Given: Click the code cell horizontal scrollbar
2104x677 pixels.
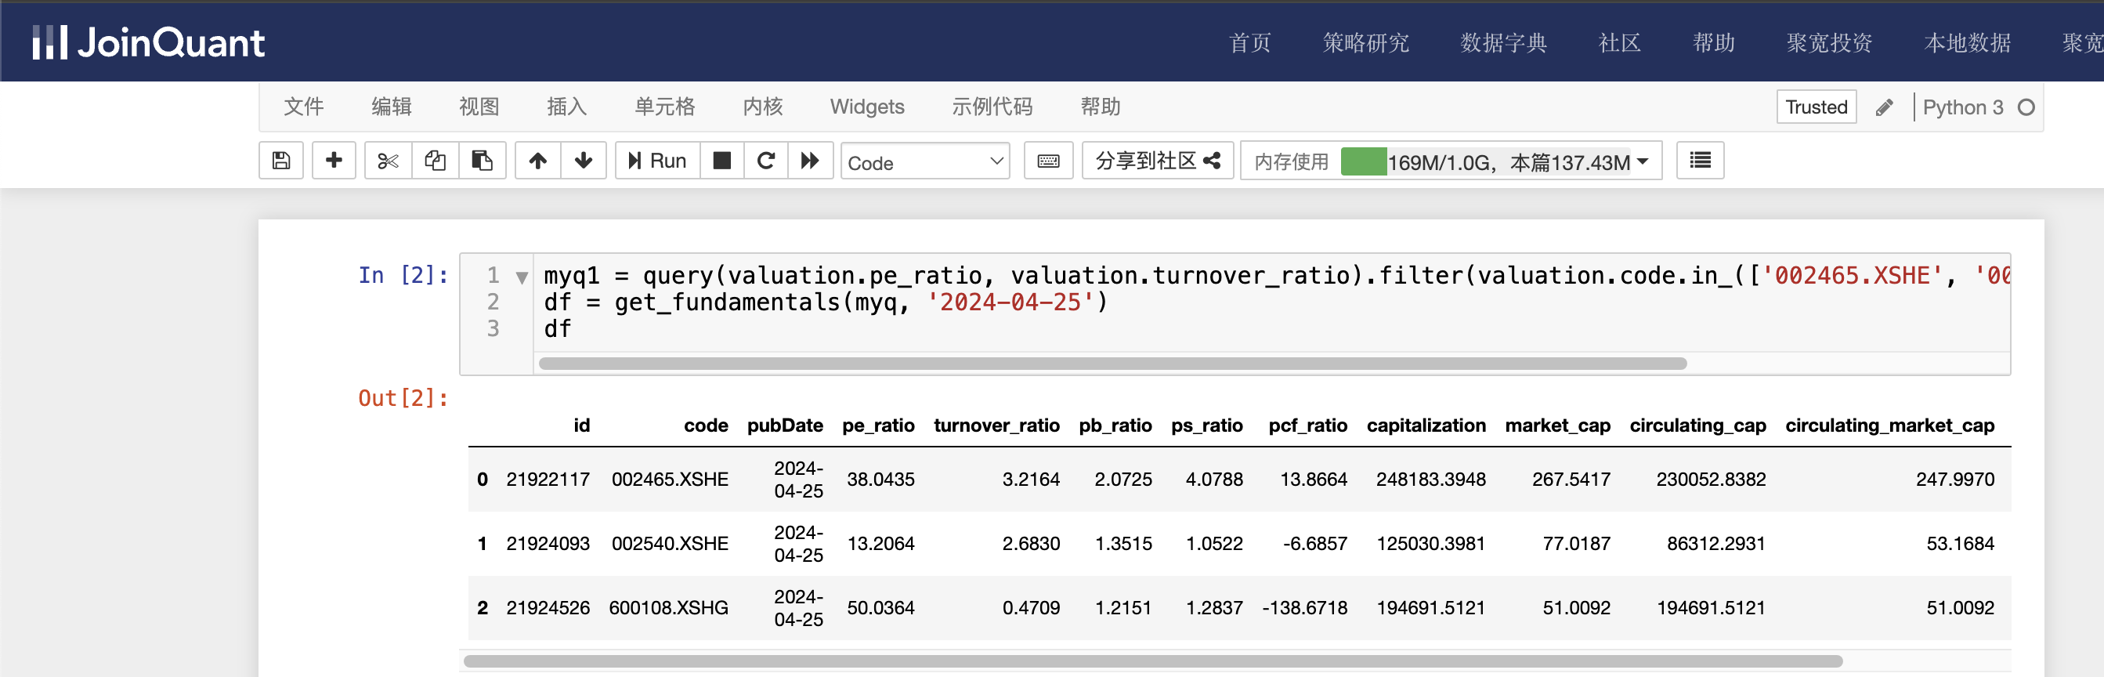Looking at the screenshot, I should click(1112, 364).
